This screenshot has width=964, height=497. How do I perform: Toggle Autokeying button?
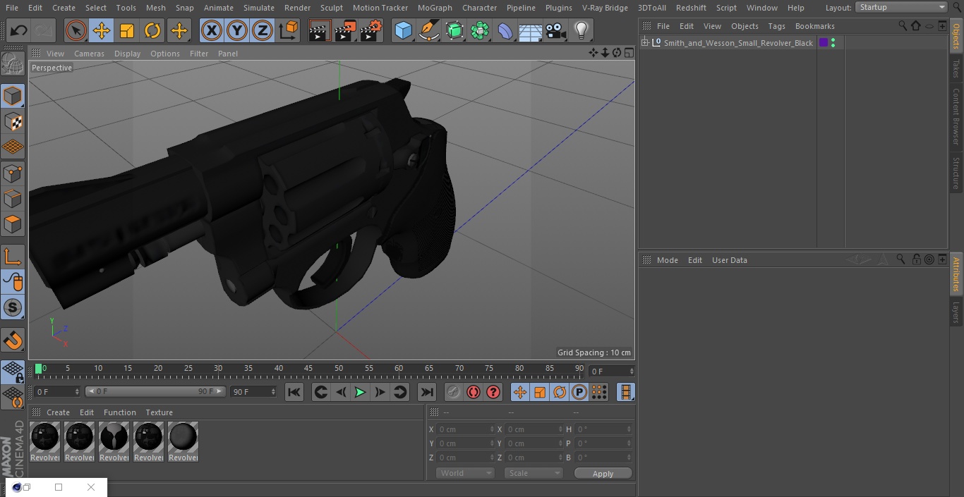pyautogui.click(x=474, y=392)
